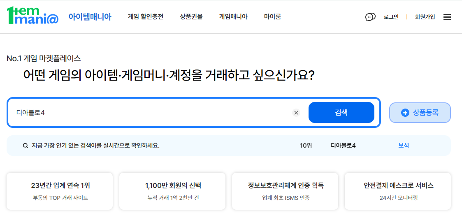
Task: Open the 게임 할인충전 menu
Action: tap(146, 17)
